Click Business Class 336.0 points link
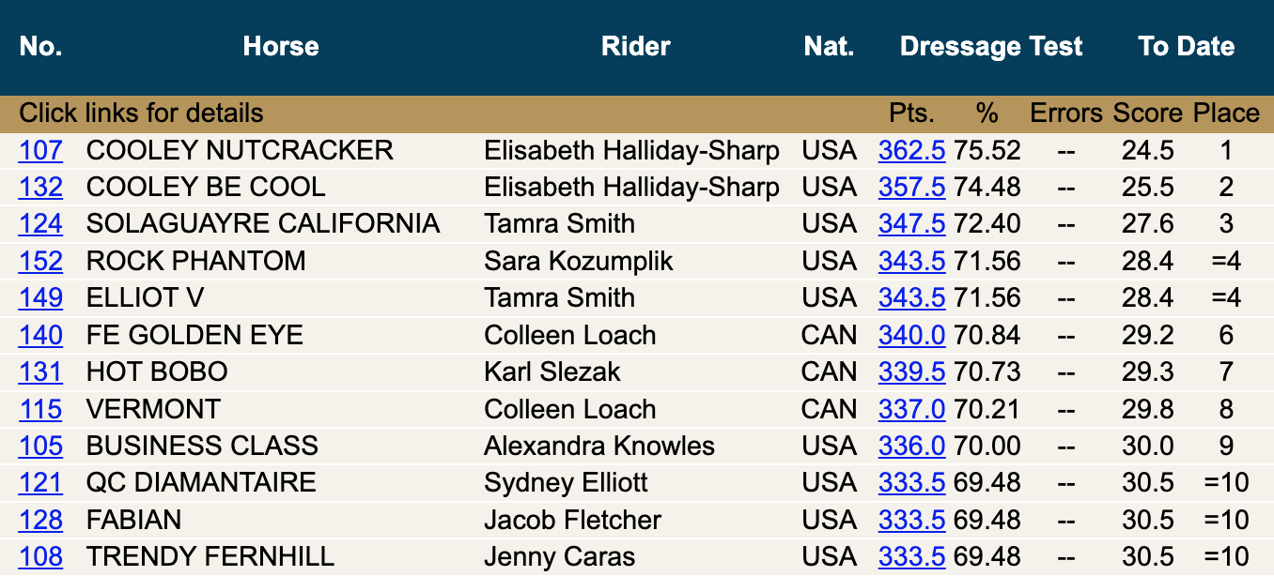The image size is (1274, 576). [x=911, y=446]
